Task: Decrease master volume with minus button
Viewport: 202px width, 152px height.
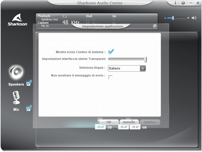Action: (x=165, y=18)
